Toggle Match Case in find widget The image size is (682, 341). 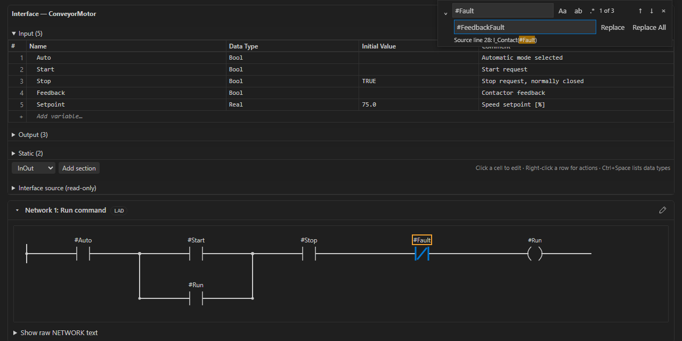click(563, 11)
